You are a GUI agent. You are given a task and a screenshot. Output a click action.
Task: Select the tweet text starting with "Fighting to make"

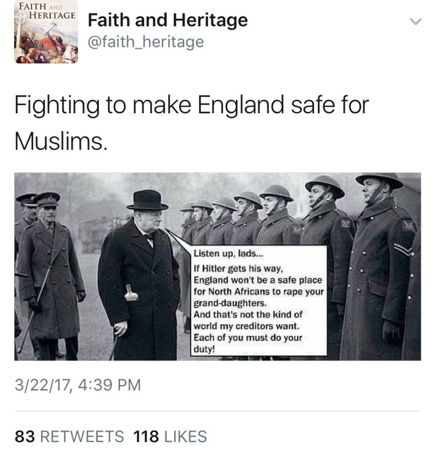coord(191,123)
